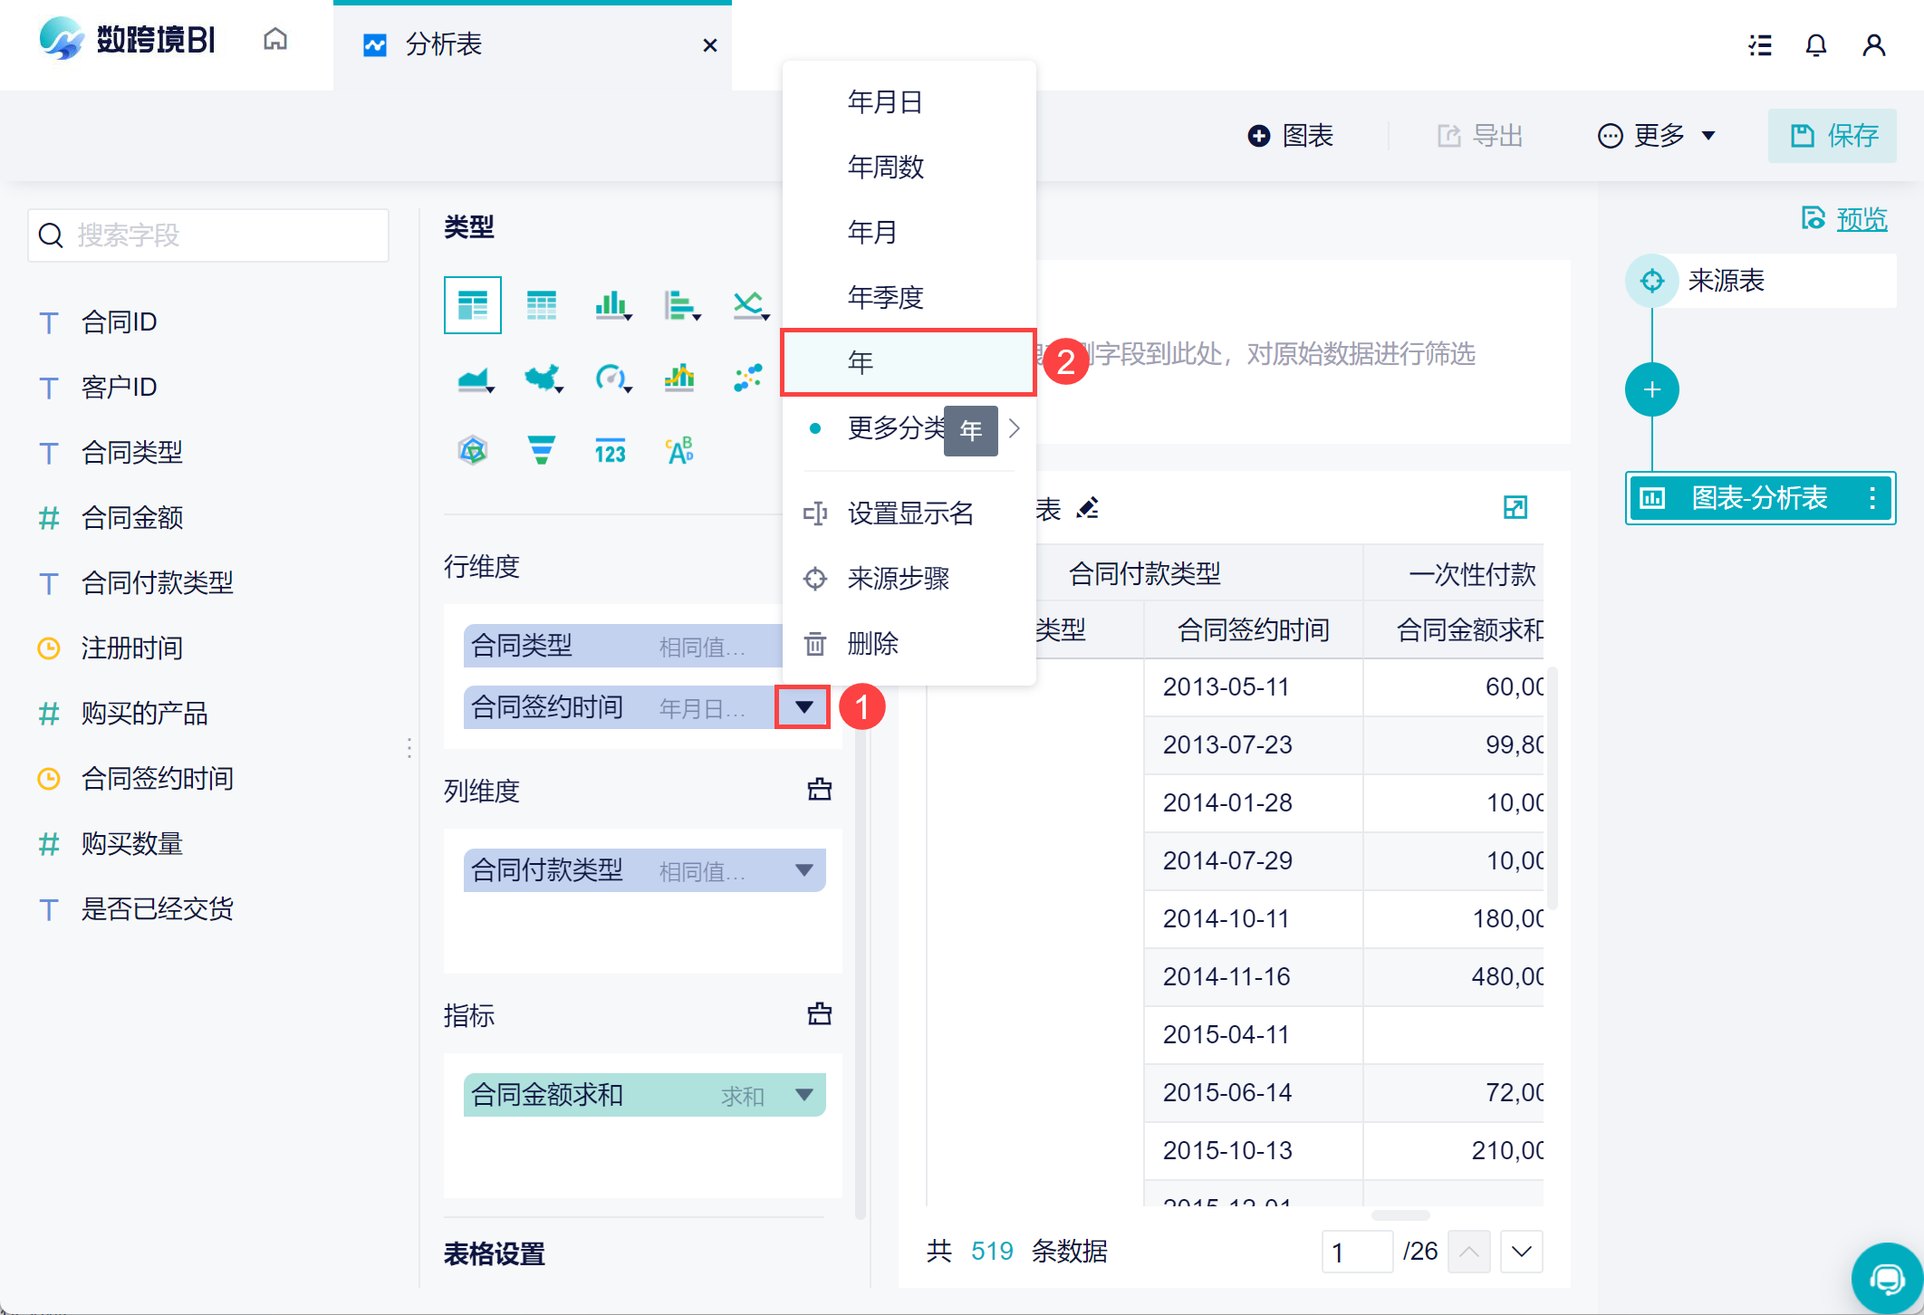
Task: Select the gauge chart type icon
Action: point(611,378)
